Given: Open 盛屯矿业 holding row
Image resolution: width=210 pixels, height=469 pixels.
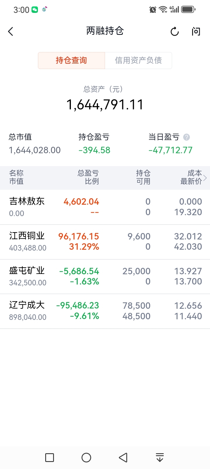Looking at the screenshot, I should 105,277.
